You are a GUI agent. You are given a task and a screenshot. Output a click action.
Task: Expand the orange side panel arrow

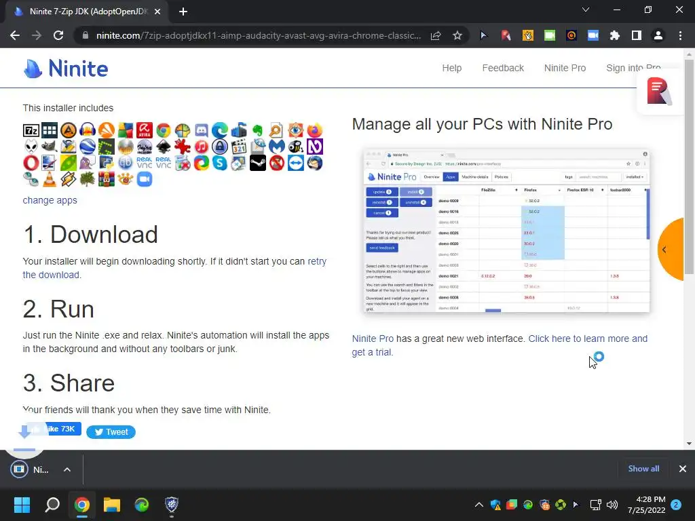[664, 250]
